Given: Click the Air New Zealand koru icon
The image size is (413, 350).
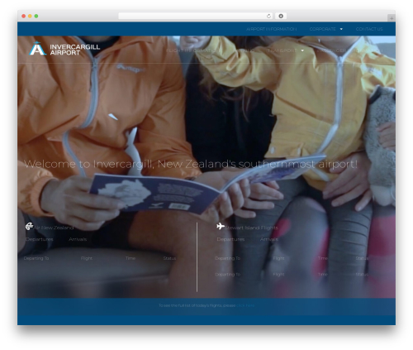Looking at the screenshot, I should (x=29, y=227).
